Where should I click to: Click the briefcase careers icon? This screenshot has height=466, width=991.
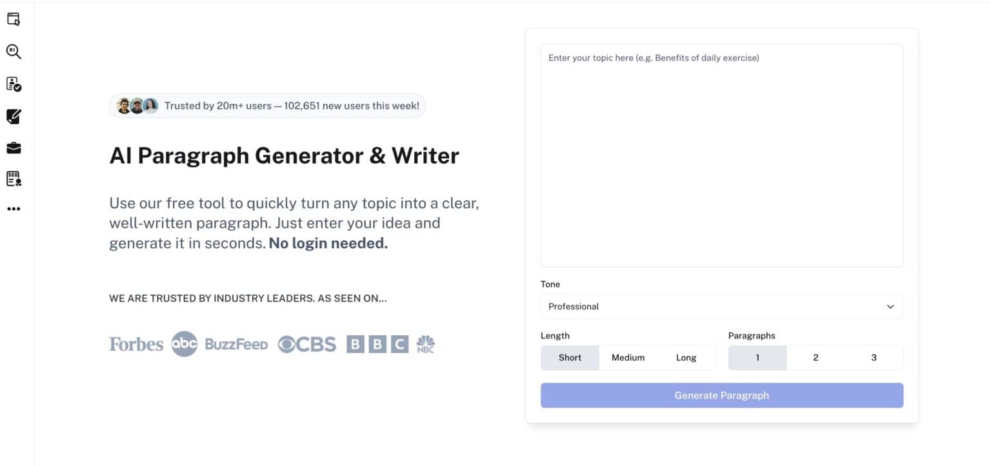pos(14,148)
